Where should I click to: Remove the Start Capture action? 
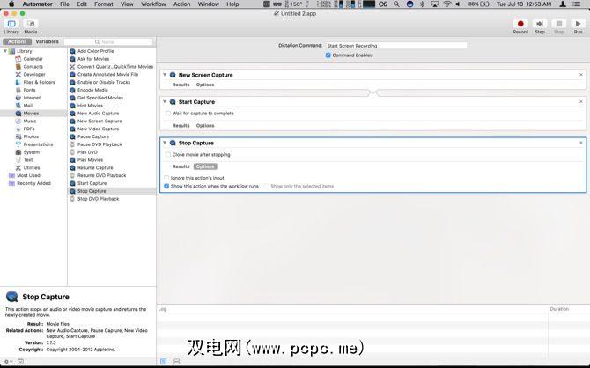tap(581, 102)
